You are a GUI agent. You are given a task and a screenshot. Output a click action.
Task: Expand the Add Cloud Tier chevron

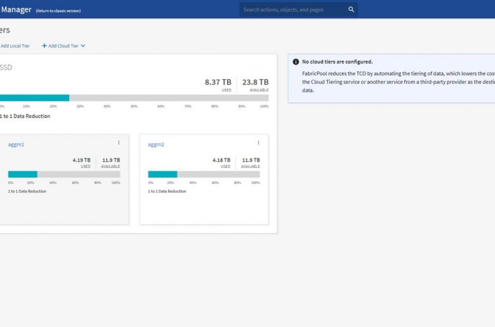click(x=82, y=46)
